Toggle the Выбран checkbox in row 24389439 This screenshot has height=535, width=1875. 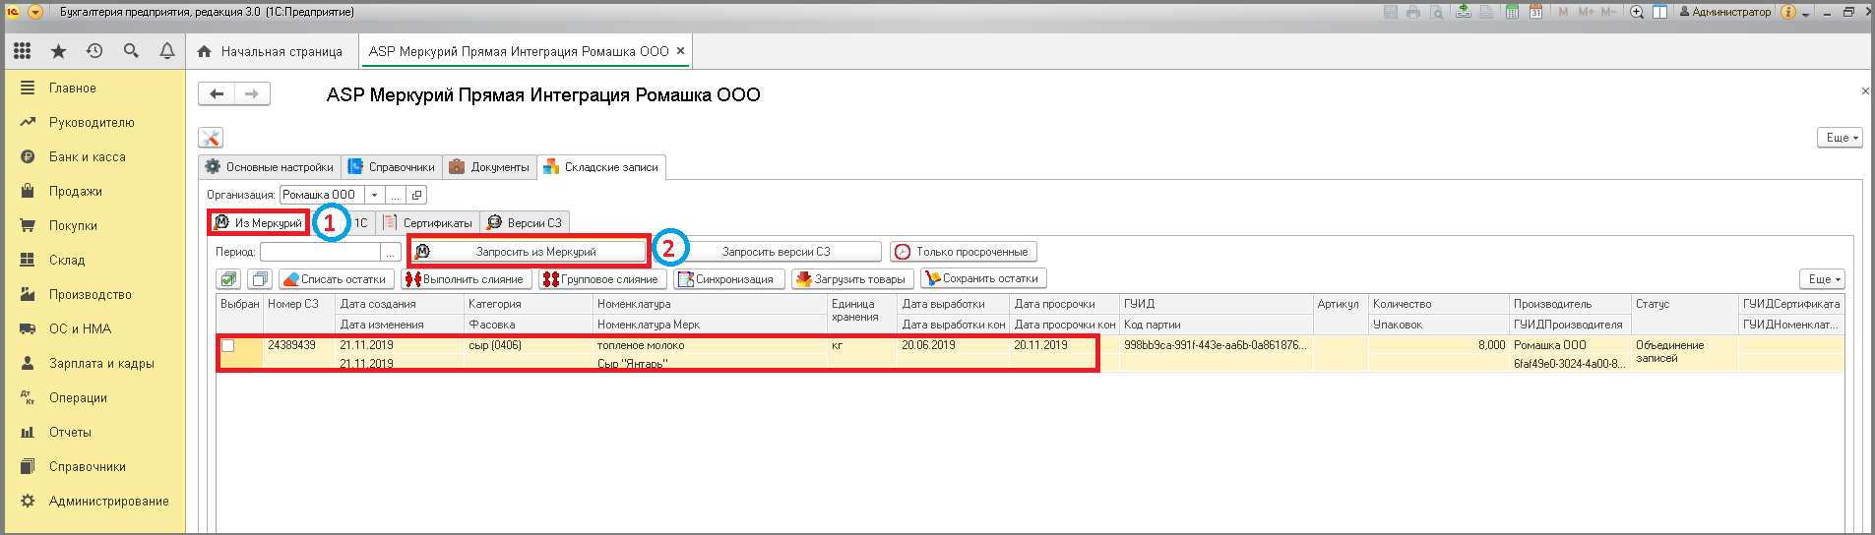point(228,345)
